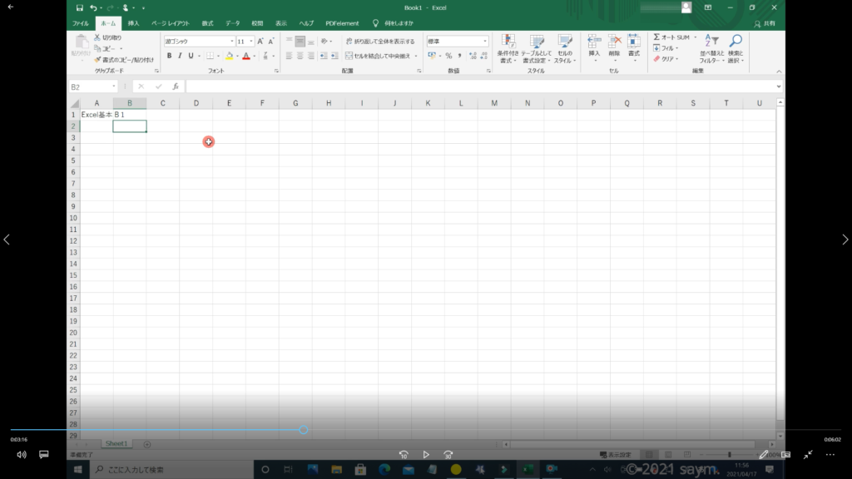Click the Italic (I) formatting icon
852x479 pixels.
point(179,56)
